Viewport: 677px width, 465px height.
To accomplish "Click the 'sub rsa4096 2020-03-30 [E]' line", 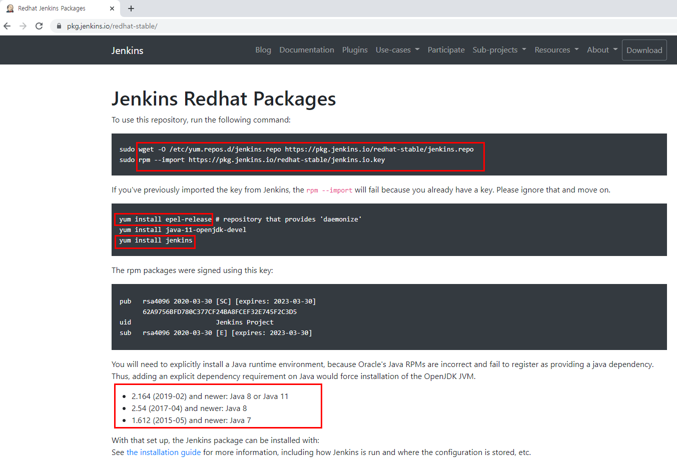I will [x=216, y=333].
